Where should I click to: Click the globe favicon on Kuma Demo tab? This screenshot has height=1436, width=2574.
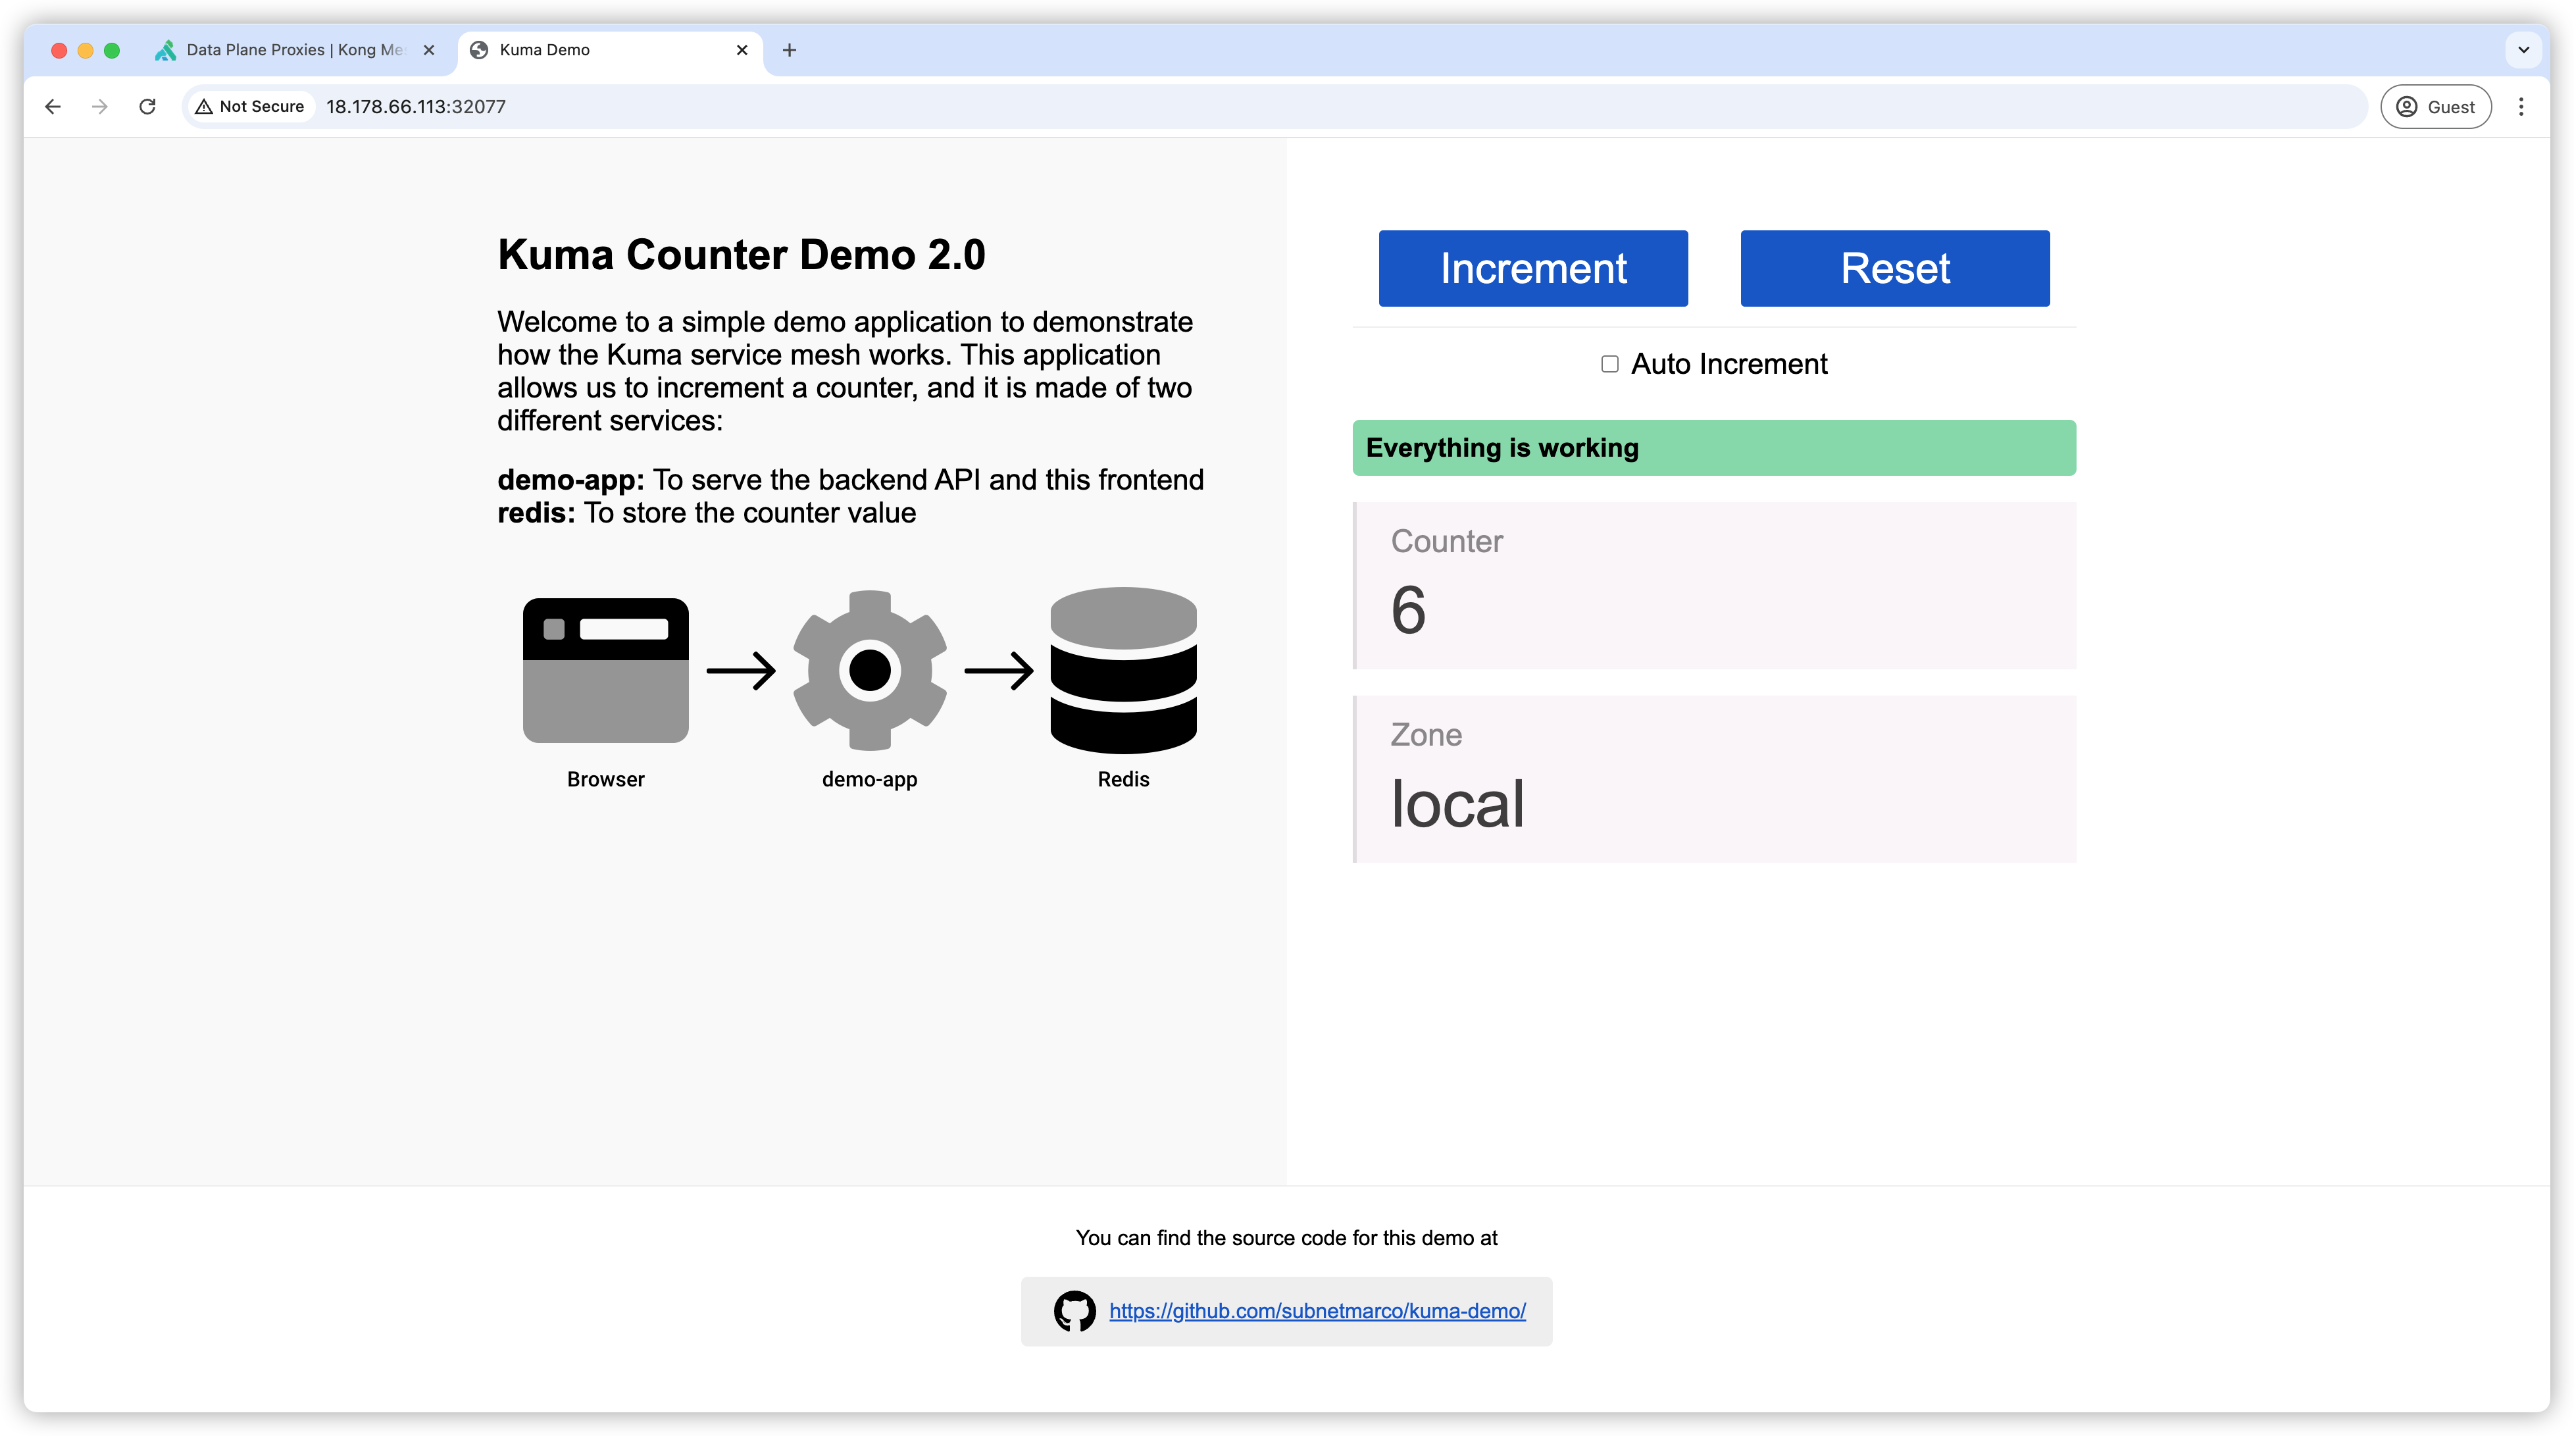478,49
